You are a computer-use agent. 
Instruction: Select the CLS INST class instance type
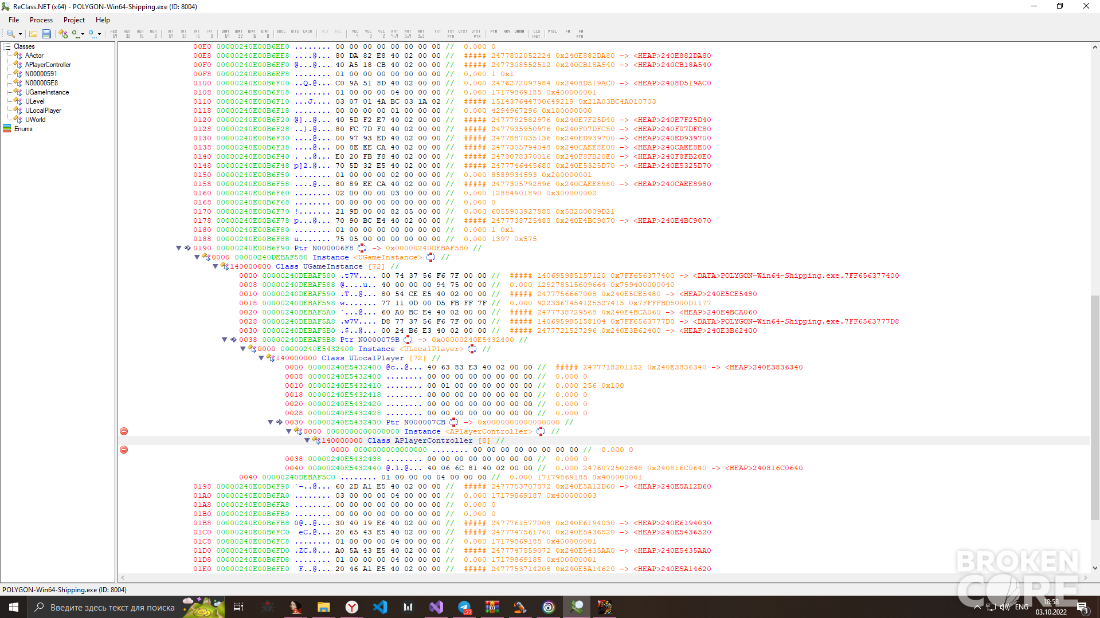coord(537,34)
